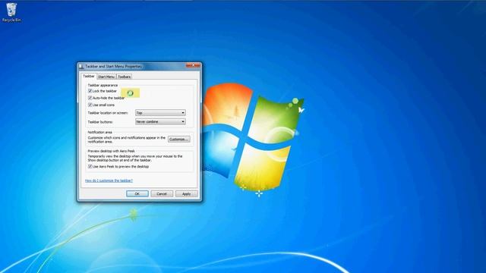Viewport: 486px width, 273px height.
Task: Click the Notification area group label
Action: coord(99,132)
